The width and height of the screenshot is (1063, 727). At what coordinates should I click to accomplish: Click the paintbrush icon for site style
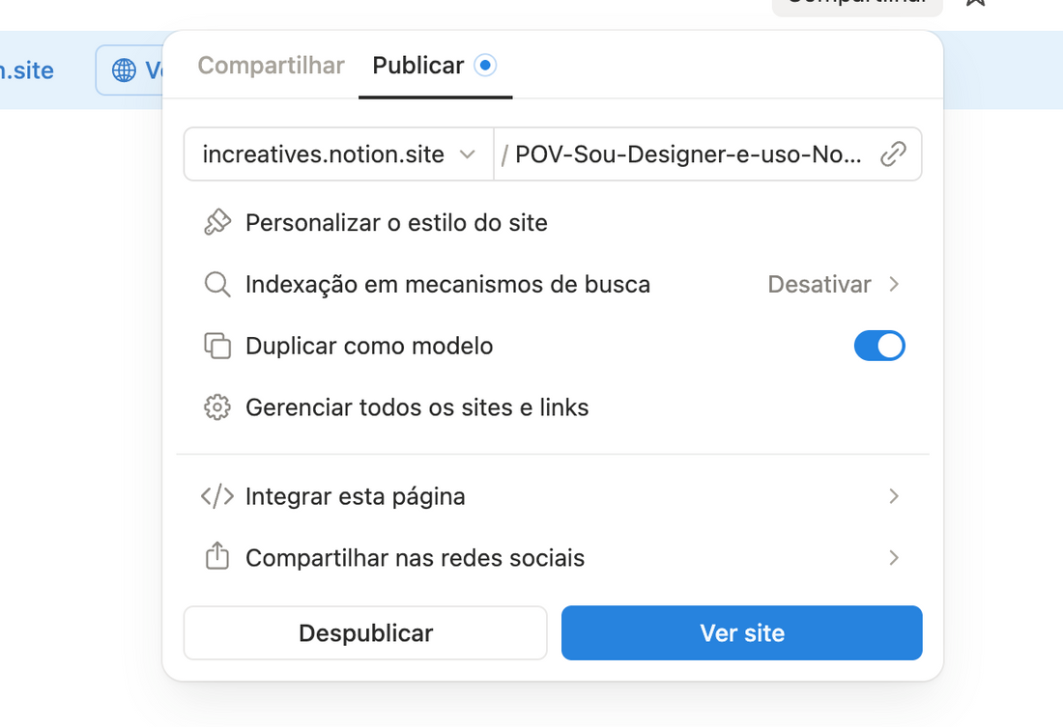pos(217,222)
